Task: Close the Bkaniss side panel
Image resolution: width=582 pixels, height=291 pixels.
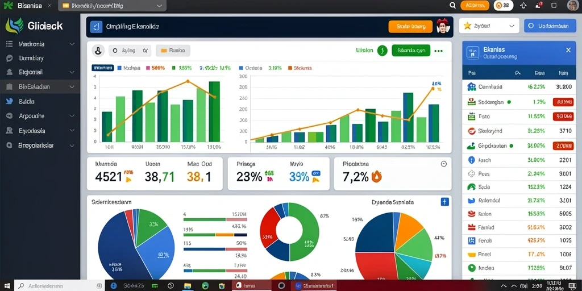Action: [568, 50]
